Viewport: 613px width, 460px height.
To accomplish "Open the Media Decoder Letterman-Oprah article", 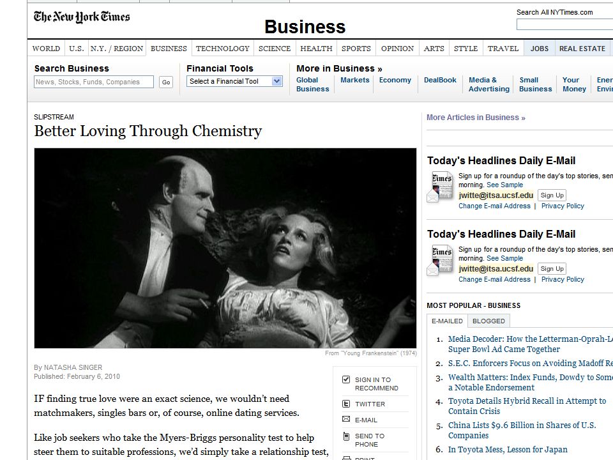I will coord(531,344).
